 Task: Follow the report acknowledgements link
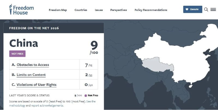[47, 105]
